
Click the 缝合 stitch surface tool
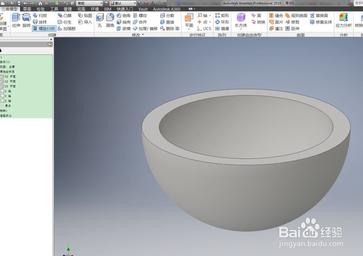[x=276, y=16]
